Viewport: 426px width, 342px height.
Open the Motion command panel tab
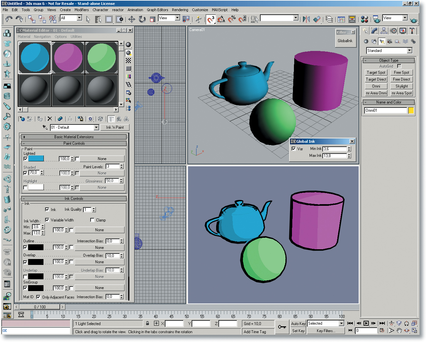pyautogui.click(x=394, y=31)
